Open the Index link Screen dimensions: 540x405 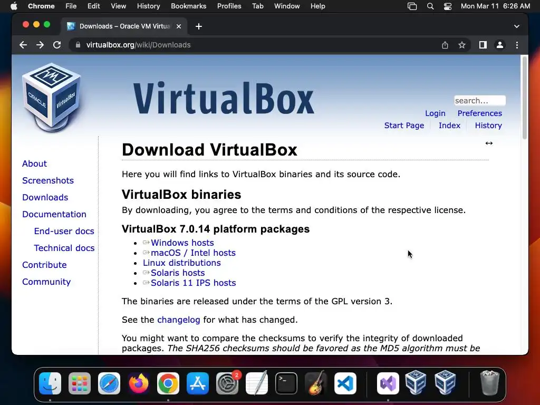coord(449,126)
